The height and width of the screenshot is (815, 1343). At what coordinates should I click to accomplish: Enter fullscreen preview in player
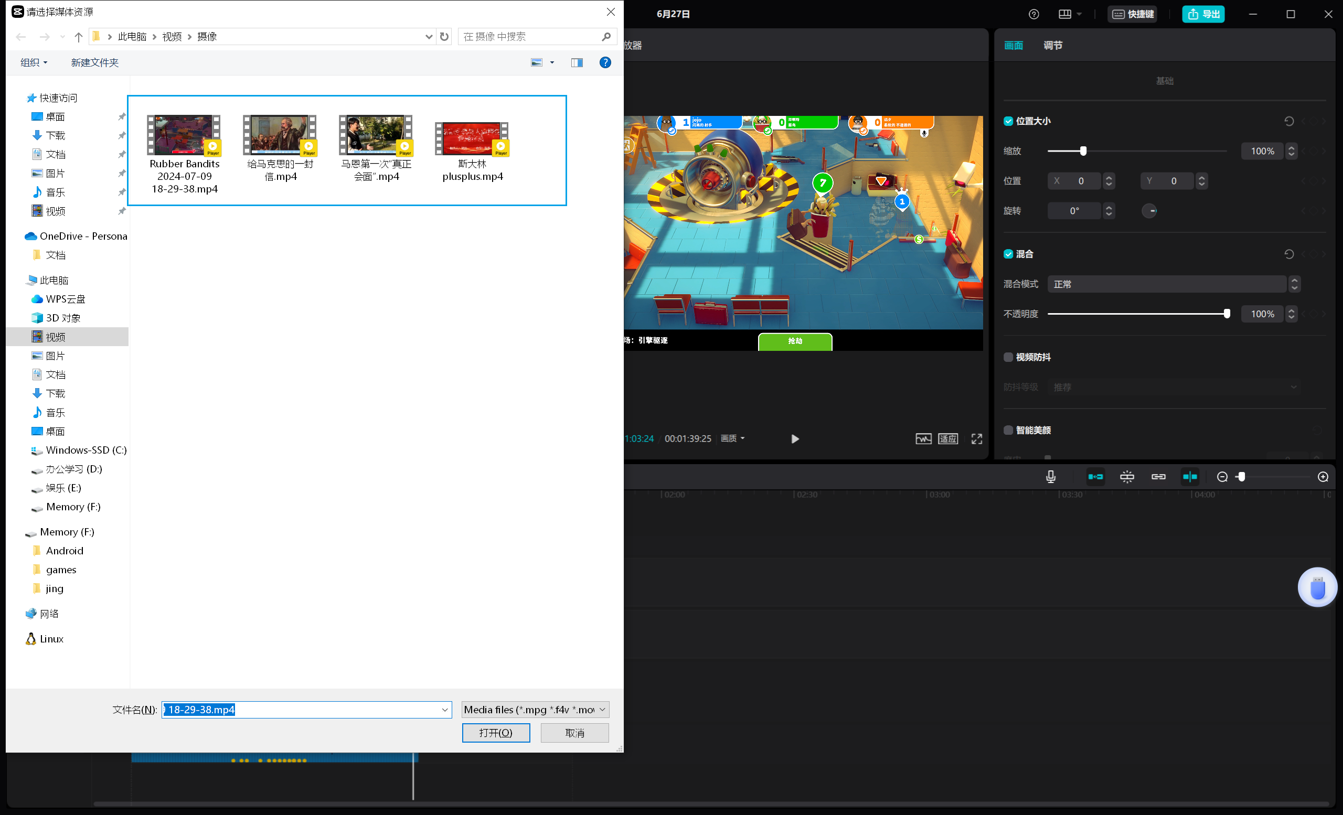point(977,438)
